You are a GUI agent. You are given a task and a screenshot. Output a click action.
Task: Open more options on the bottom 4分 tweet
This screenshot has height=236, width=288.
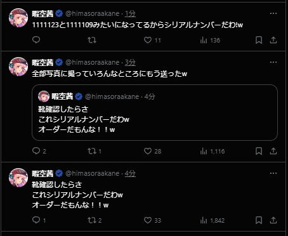pos(273,173)
